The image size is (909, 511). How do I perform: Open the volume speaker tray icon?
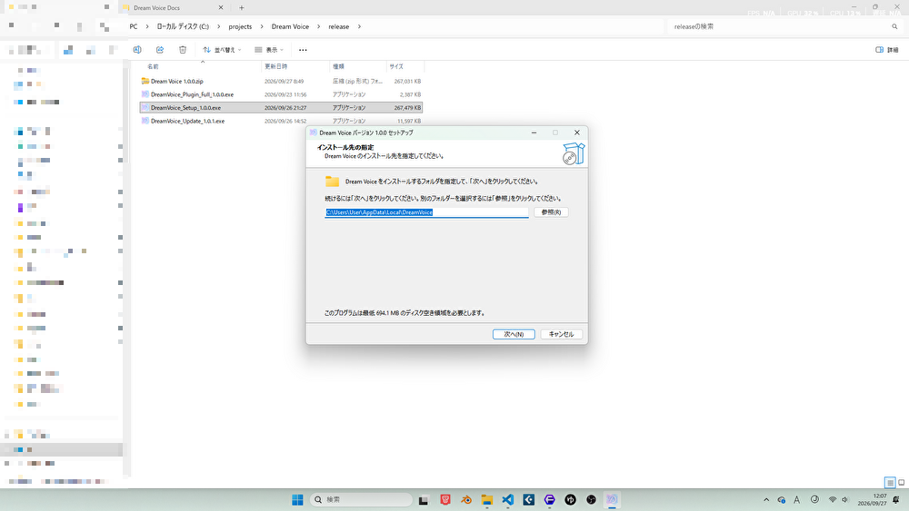[x=845, y=500]
